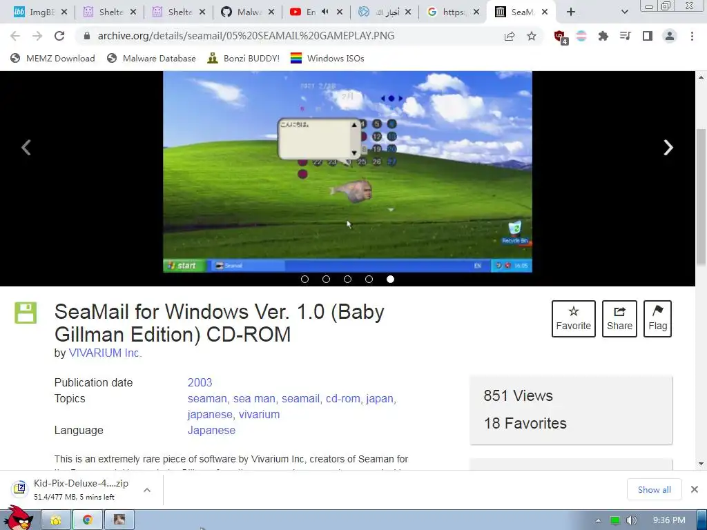Select fifth carousel dot
The height and width of the screenshot is (530, 707).
pyautogui.click(x=391, y=279)
